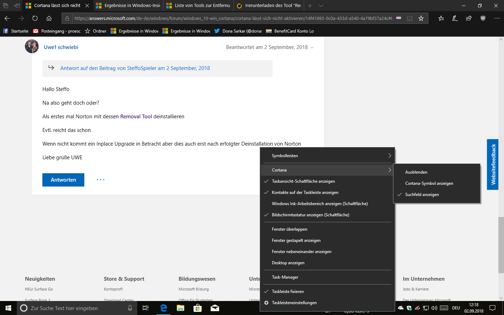The image size is (504, 315).
Task: Click the page vertical scrollbar thumb
Action: (501, 245)
